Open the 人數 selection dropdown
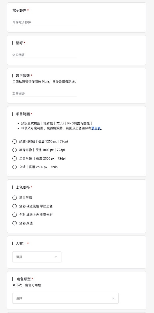 click(x=37, y=257)
